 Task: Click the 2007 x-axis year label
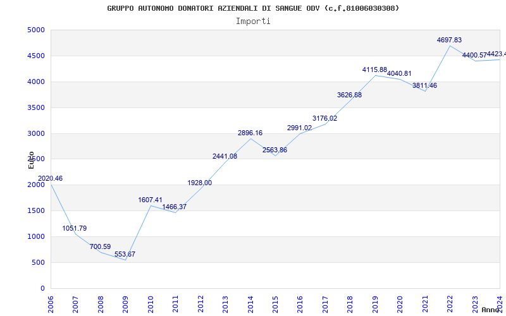75,304
